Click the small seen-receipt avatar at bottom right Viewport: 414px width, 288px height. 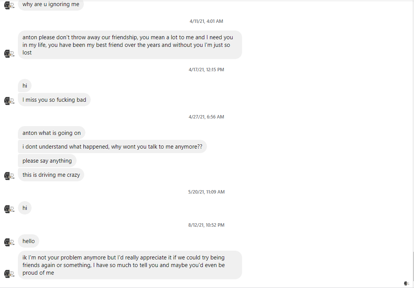[407, 283]
